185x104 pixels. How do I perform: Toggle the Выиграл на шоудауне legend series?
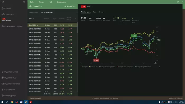107,67
